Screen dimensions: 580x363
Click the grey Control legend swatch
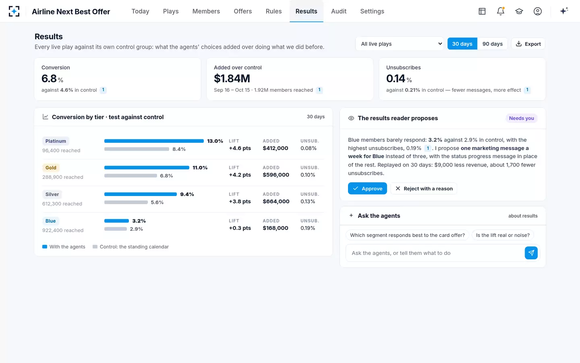95,247
